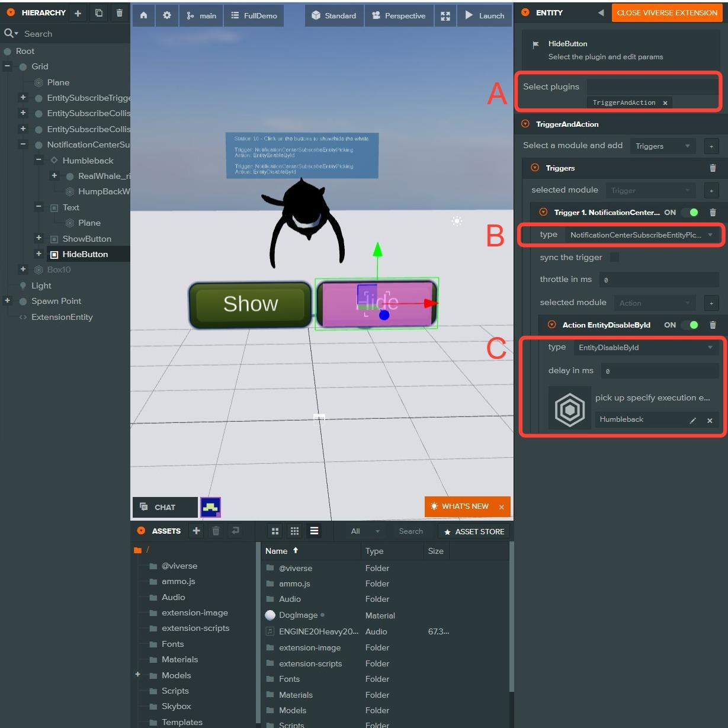Switch assets to list view icon
This screenshot has height=728, width=728.
tap(314, 531)
